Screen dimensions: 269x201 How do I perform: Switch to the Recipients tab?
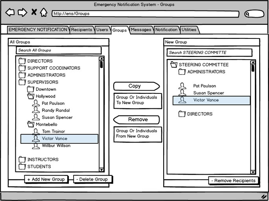click(82, 30)
